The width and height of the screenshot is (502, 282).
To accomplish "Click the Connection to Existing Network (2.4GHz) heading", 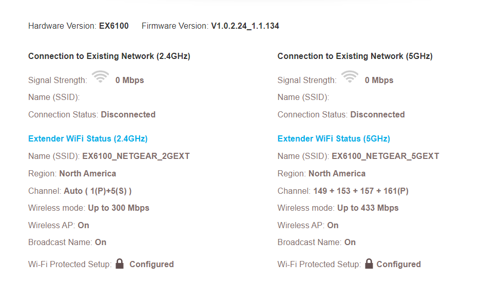I will [x=109, y=56].
